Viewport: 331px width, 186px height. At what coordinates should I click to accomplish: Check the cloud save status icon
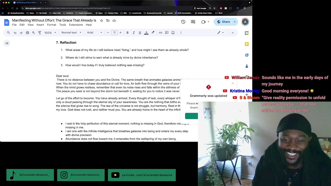coord(114,20)
